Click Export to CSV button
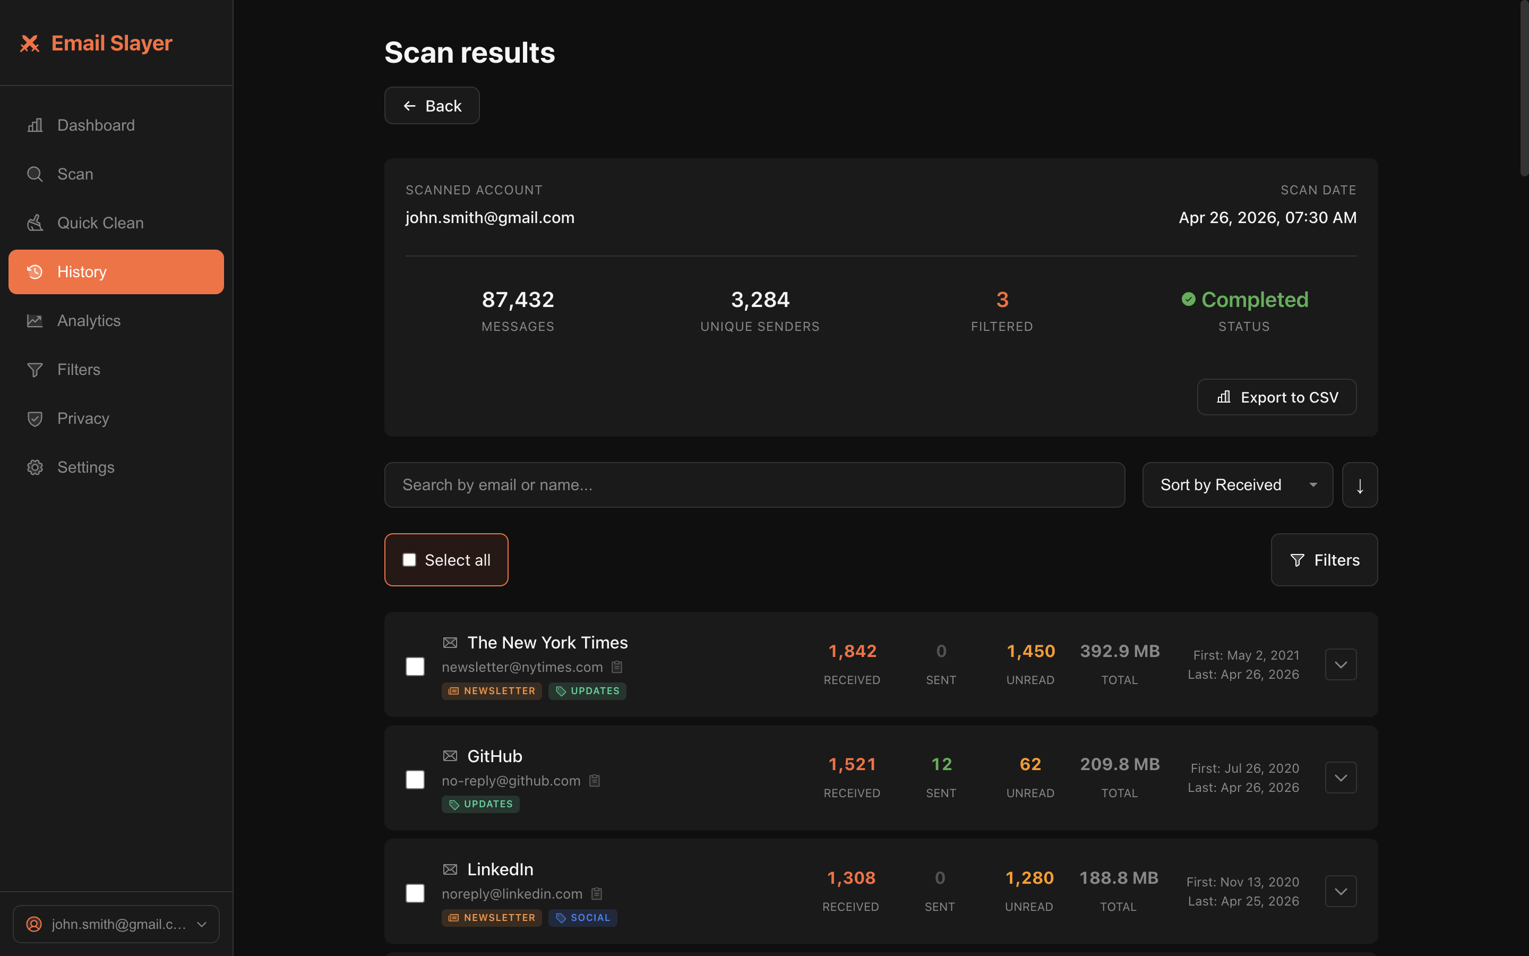Screen dimensions: 1529x956 tap(1276, 397)
